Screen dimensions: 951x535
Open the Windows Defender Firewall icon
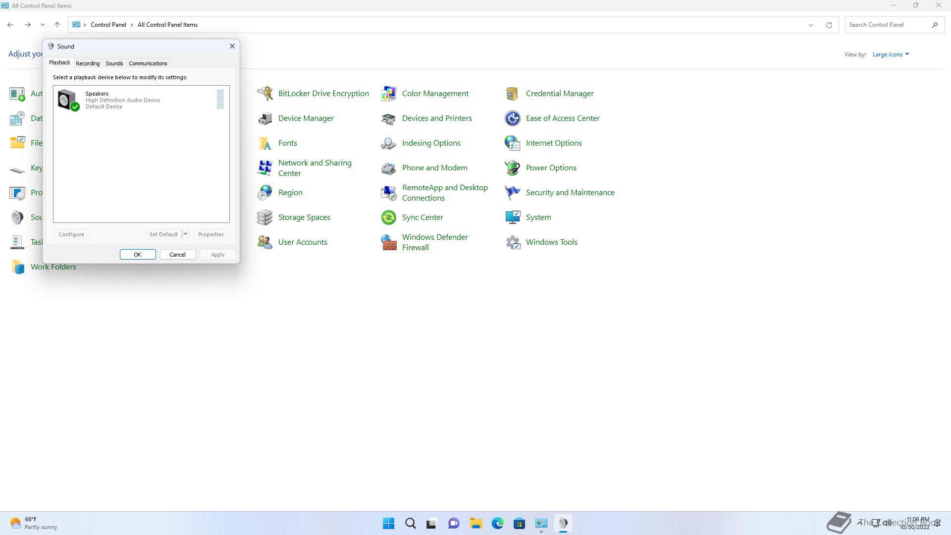pos(389,242)
